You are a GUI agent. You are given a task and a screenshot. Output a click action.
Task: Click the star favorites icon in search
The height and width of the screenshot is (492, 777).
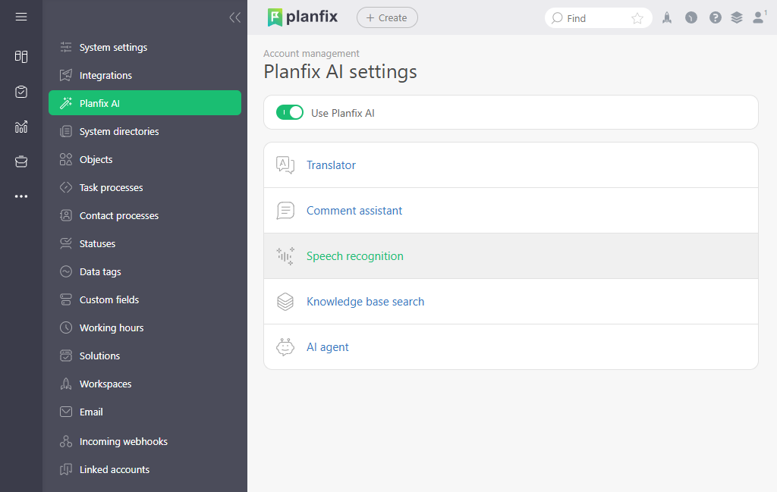click(637, 18)
